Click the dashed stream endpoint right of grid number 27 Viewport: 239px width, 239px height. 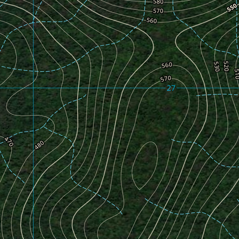197,96
